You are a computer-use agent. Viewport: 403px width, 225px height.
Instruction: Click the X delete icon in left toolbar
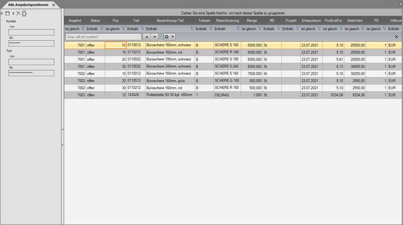click(x=19, y=13)
